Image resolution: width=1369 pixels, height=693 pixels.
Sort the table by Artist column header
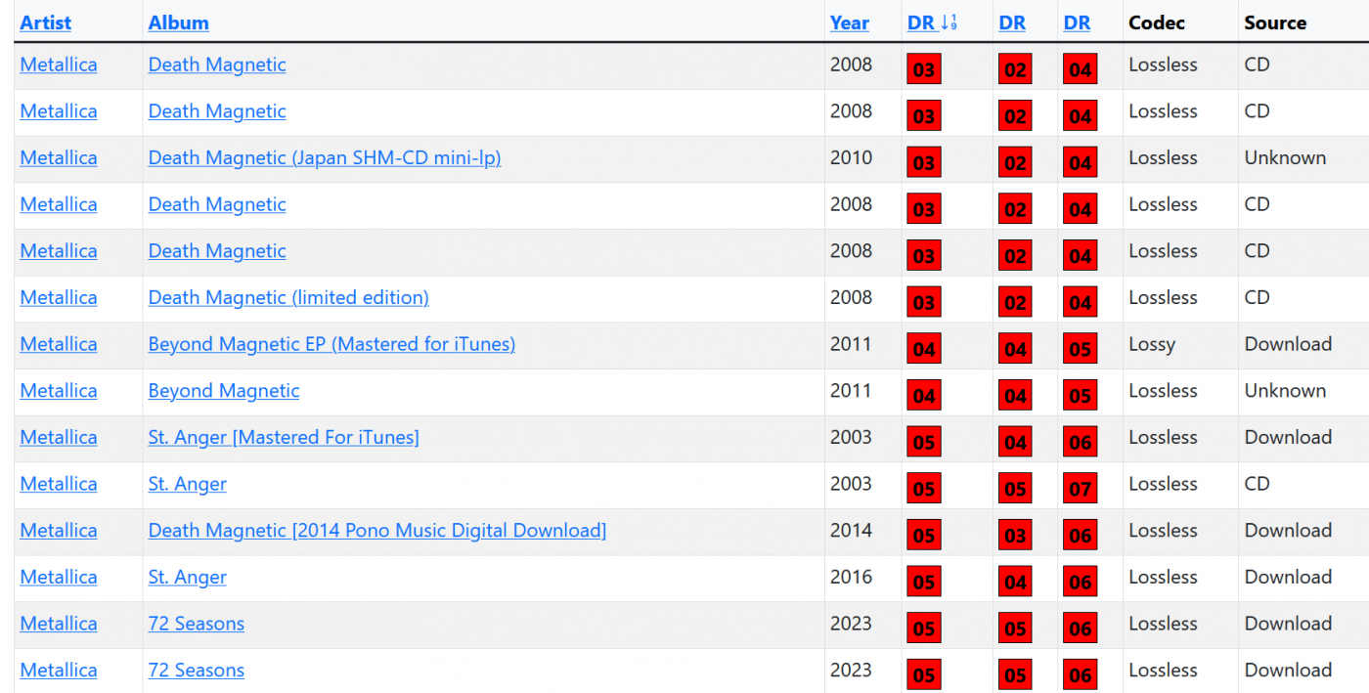(x=45, y=23)
